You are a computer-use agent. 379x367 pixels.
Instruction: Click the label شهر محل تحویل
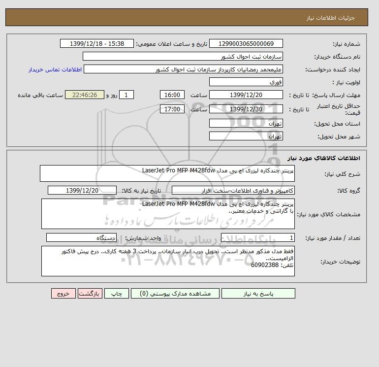pos(339,136)
